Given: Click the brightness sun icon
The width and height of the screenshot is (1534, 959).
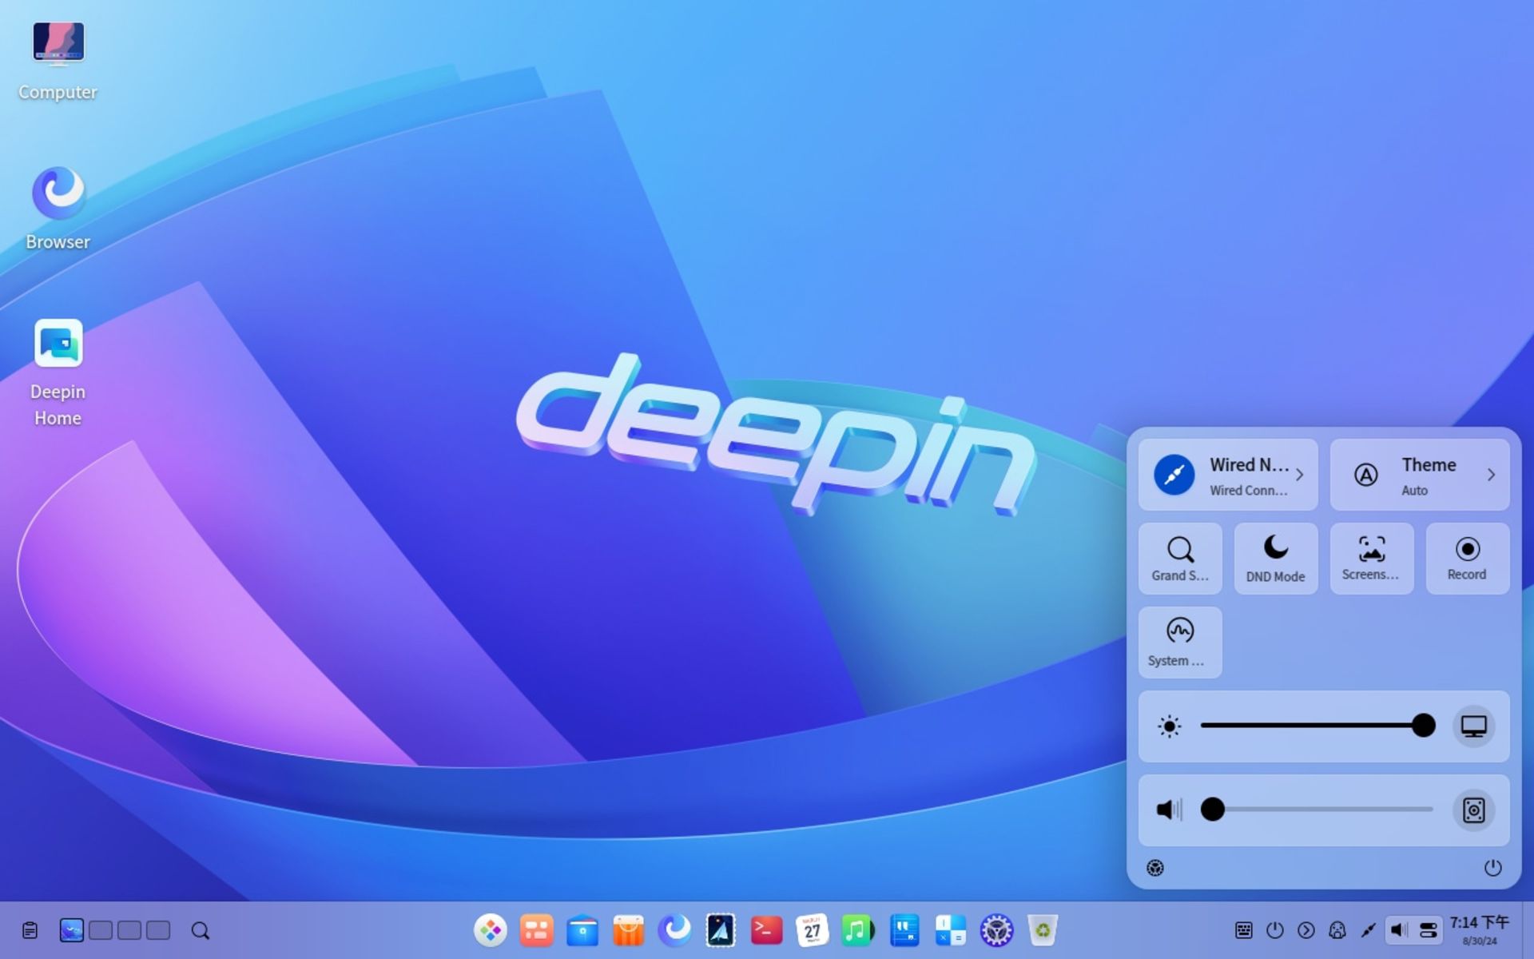Looking at the screenshot, I should pyautogui.click(x=1169, y=726).
